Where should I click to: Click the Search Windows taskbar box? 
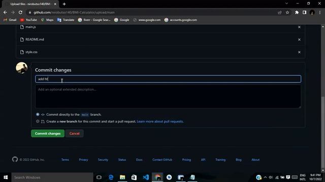52,177
